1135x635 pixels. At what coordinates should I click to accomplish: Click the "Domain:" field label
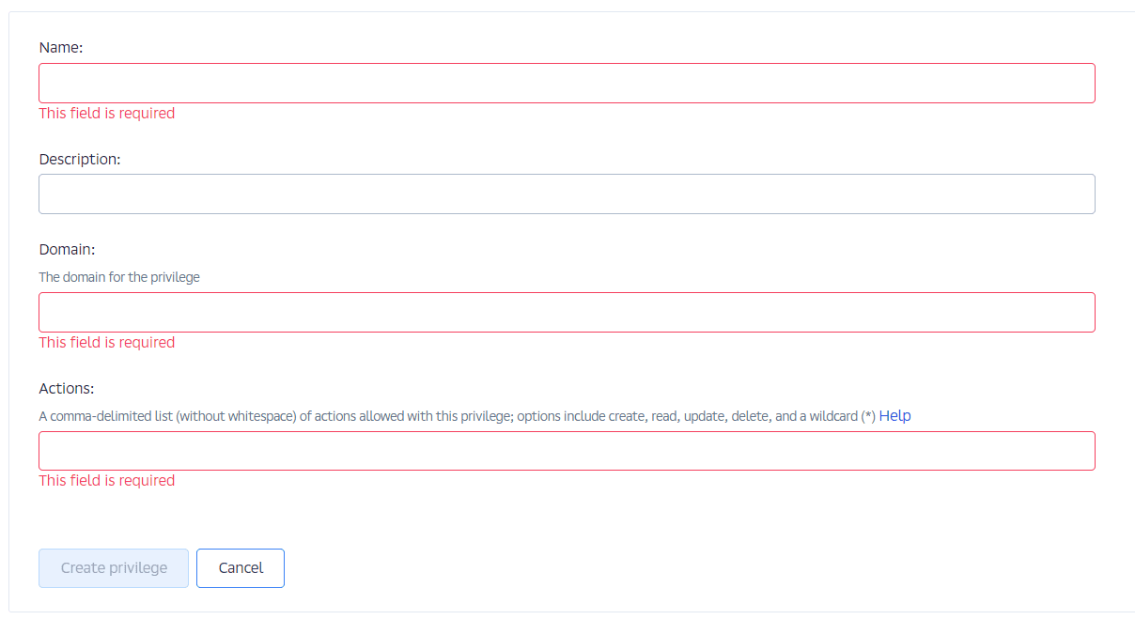click(x=68, y=250)
